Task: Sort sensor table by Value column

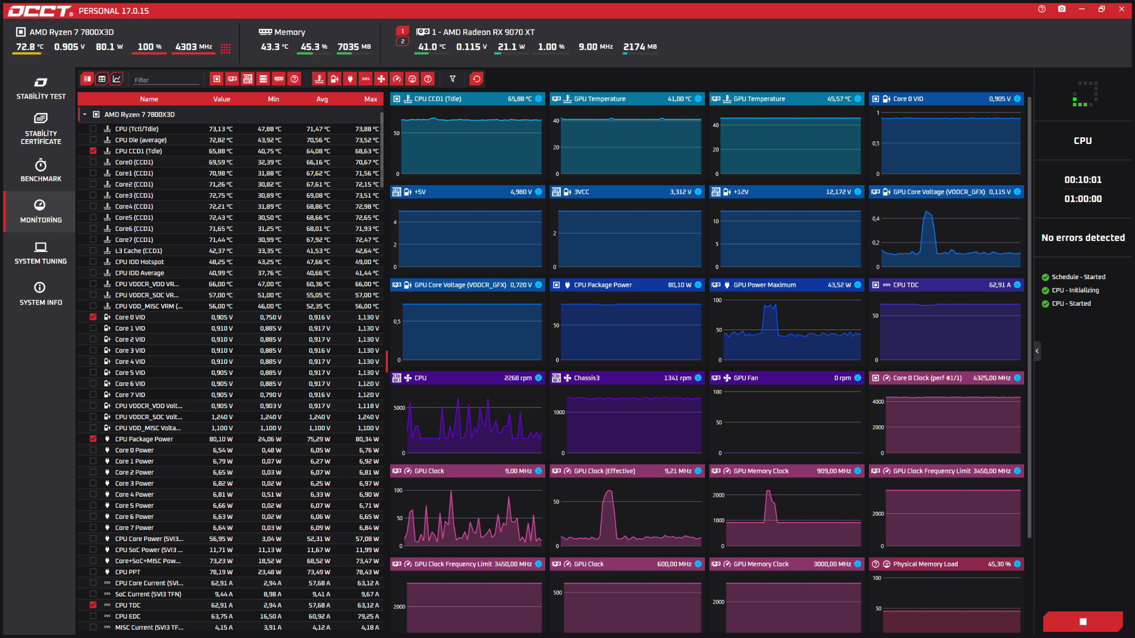Action: 222,99
